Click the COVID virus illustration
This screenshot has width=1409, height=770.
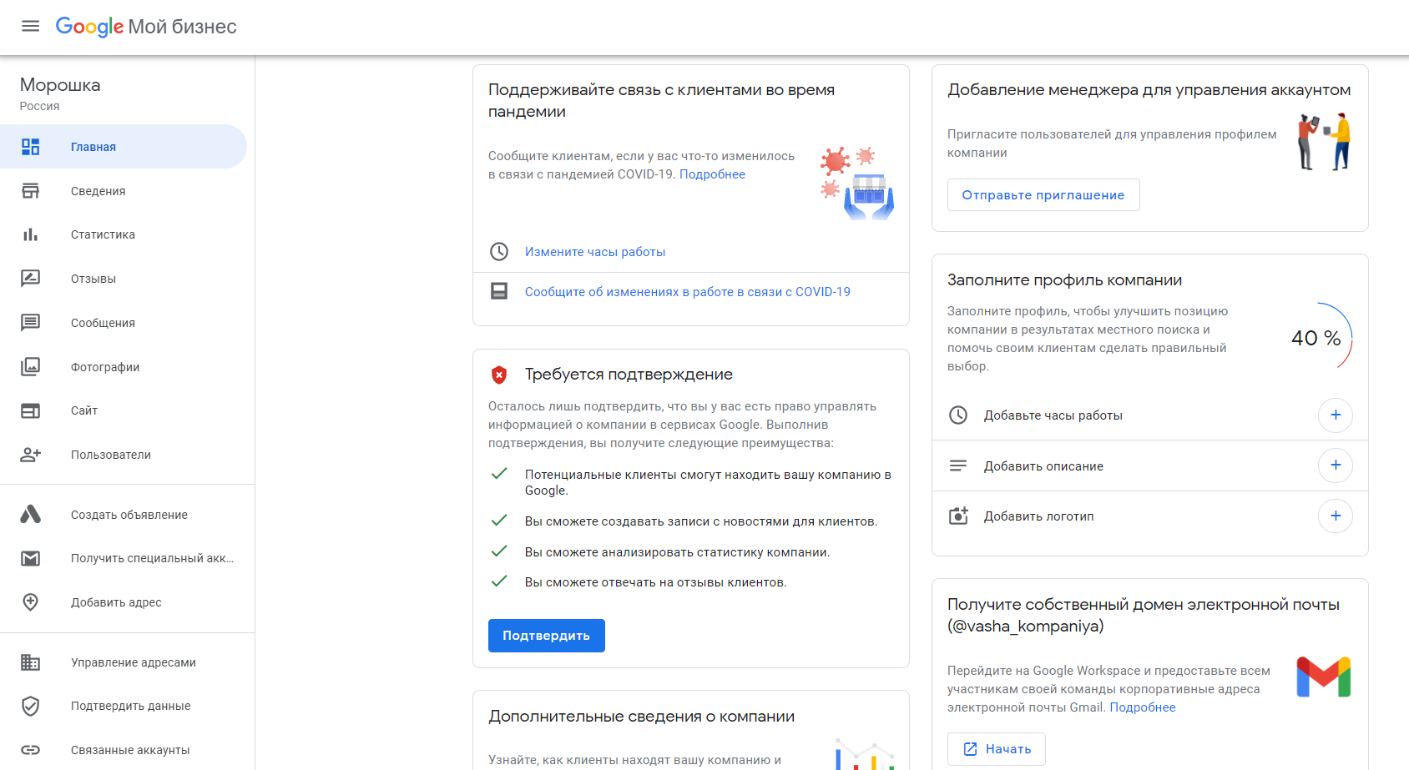(857, 183)
